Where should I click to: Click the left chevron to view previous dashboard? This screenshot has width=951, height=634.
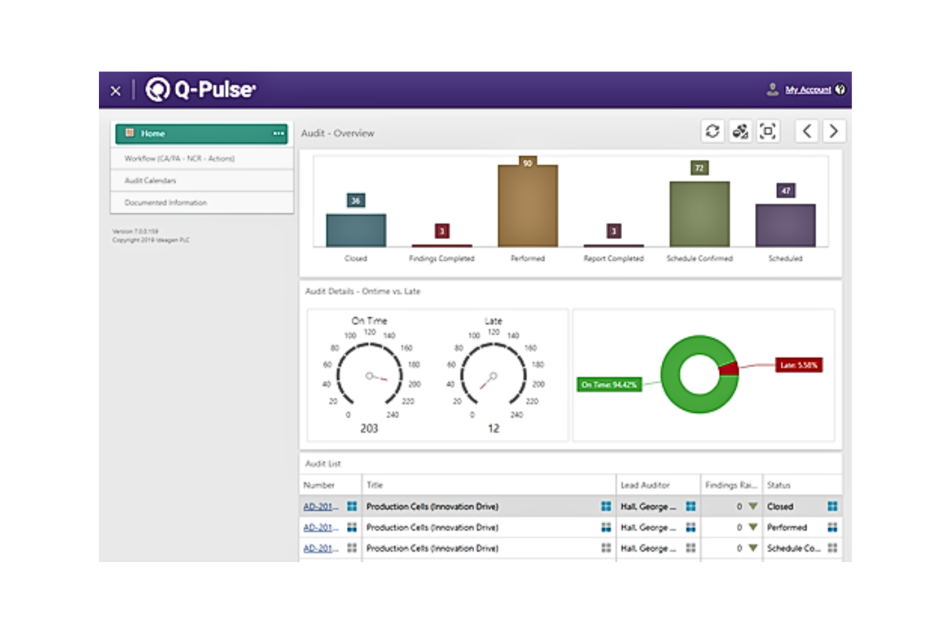pyautogui.click(x=808, y=132)
